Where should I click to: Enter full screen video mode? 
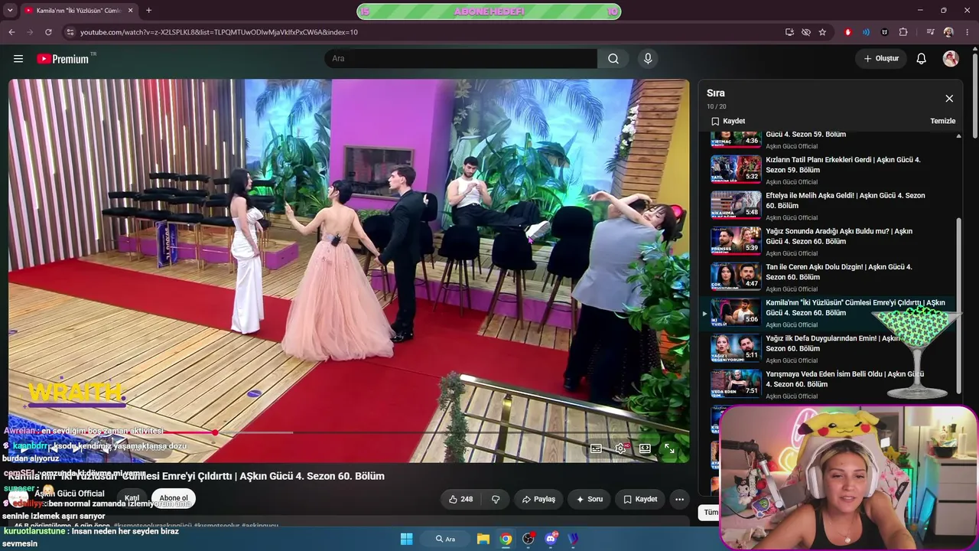click(669, 448)
